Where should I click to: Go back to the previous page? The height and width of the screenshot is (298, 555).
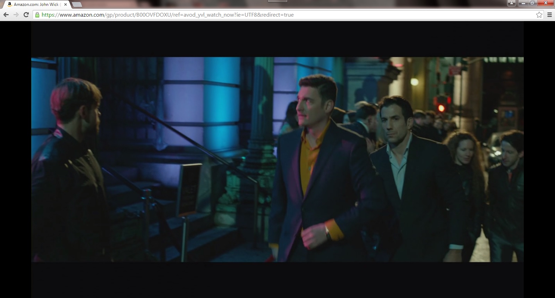pyautogui.click(x=6, y=15)
